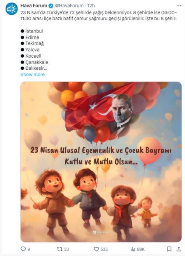Click the reply count 9

tap(29, 249)
